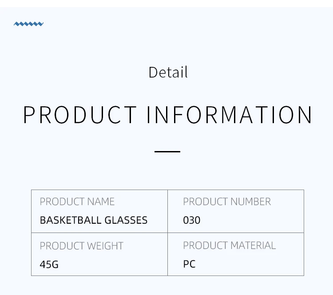Select the PRODUCT NAME label

77,202
